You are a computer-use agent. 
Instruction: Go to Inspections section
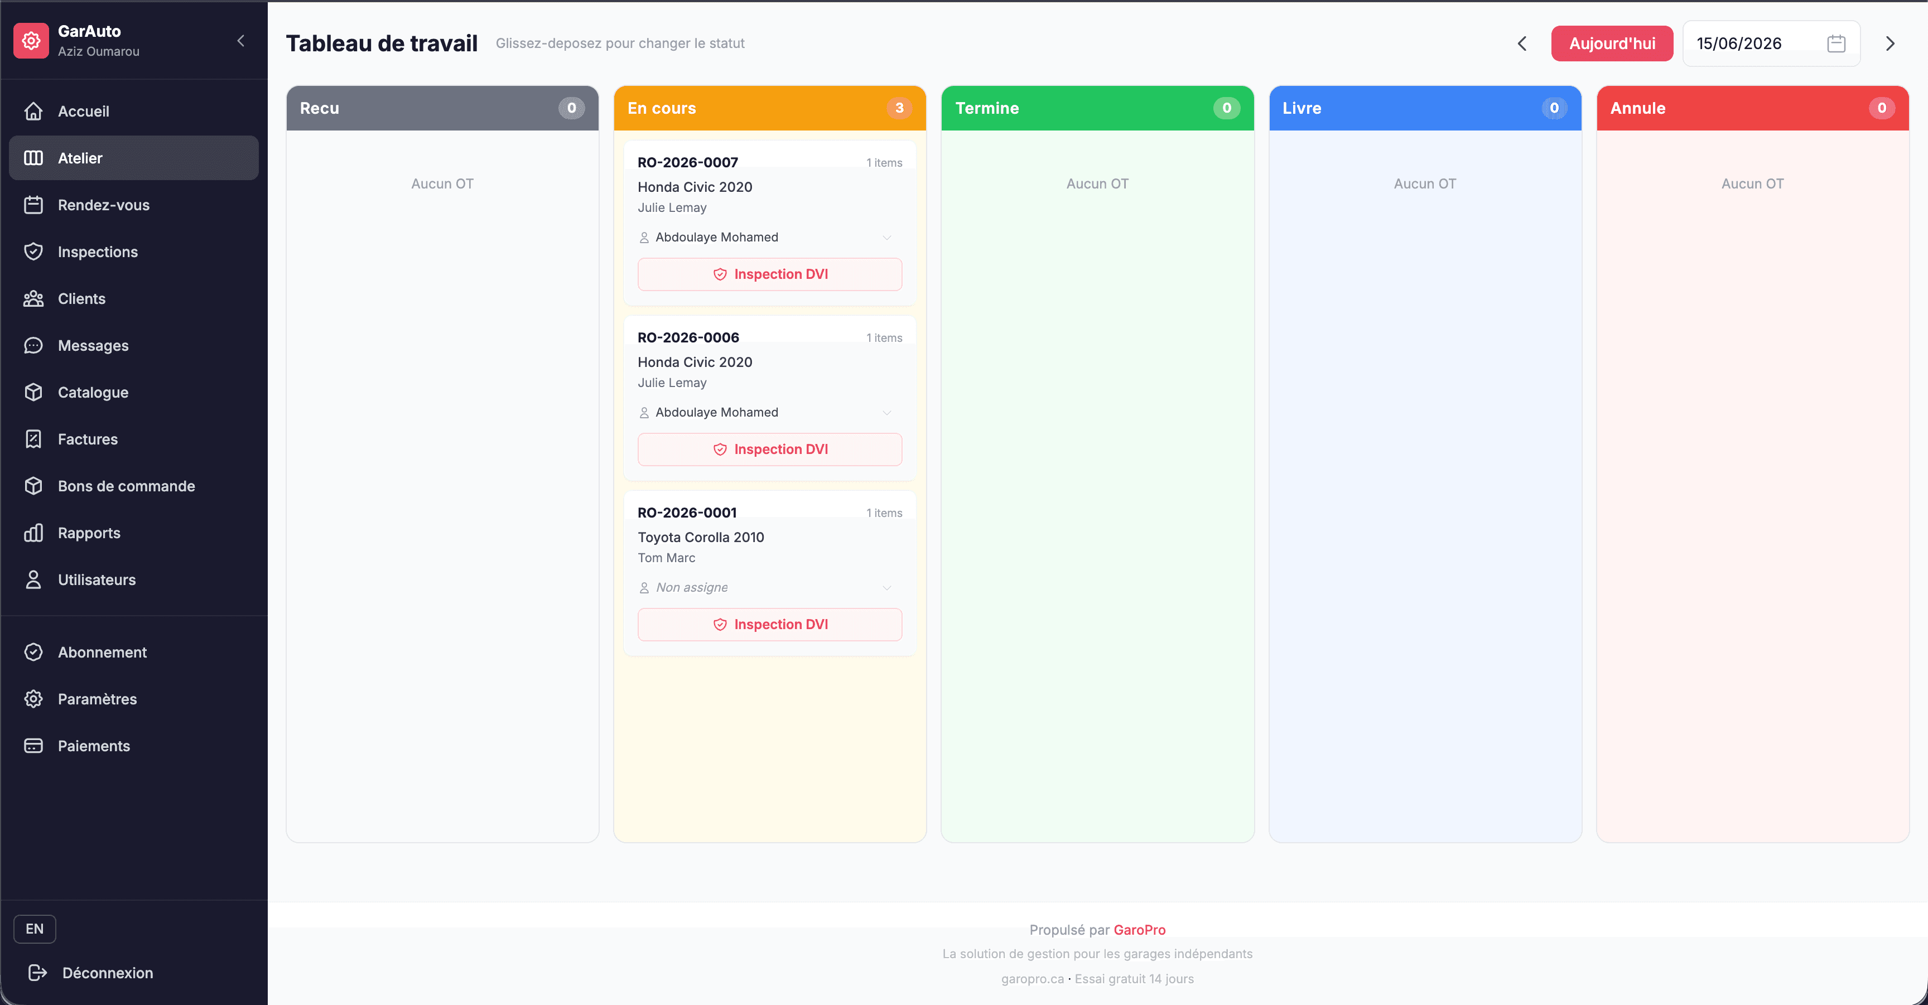pyautogui.click(x=133, y=252)
